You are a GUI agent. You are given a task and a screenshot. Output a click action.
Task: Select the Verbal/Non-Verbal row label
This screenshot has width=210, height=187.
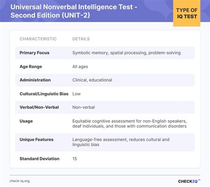point(39,107)
